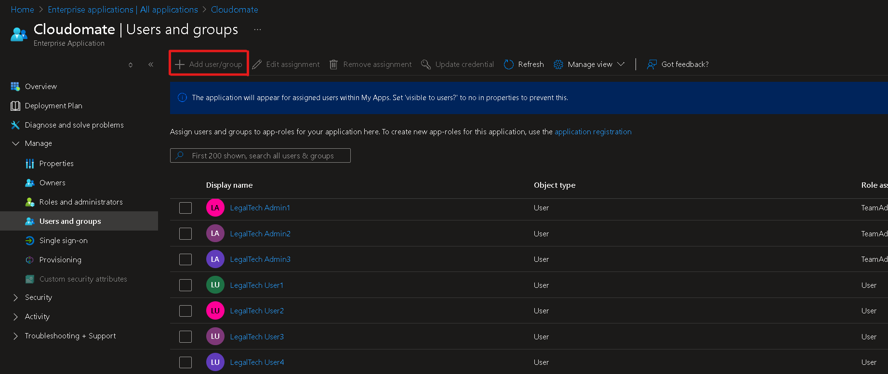888x374 pixels.
Task: Click the Single sign-on icon
Action: tap(30, 241)
